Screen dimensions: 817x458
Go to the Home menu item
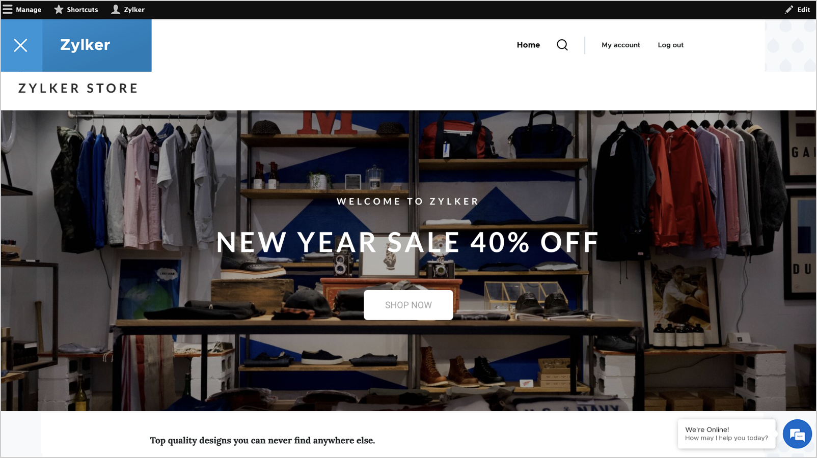click(528, 45)
